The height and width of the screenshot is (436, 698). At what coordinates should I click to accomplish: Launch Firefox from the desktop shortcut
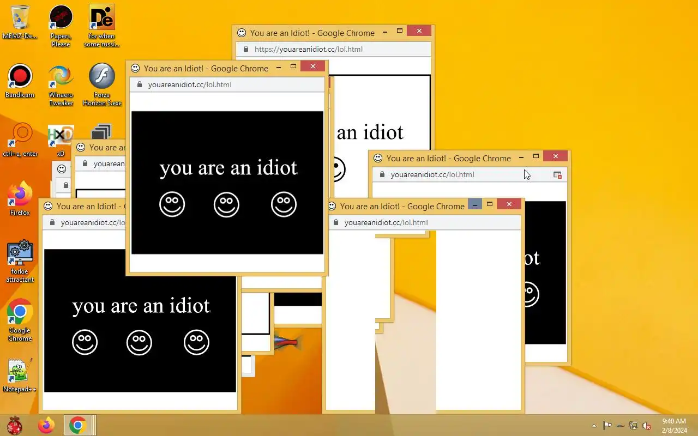(20, 198)
